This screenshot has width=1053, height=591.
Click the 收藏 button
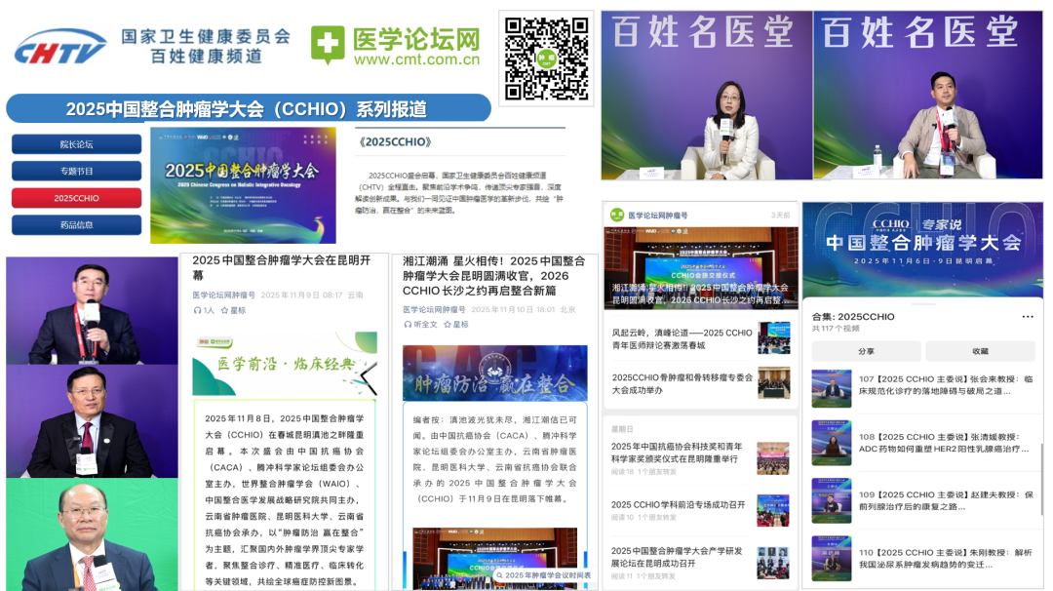tap(980, 351)
